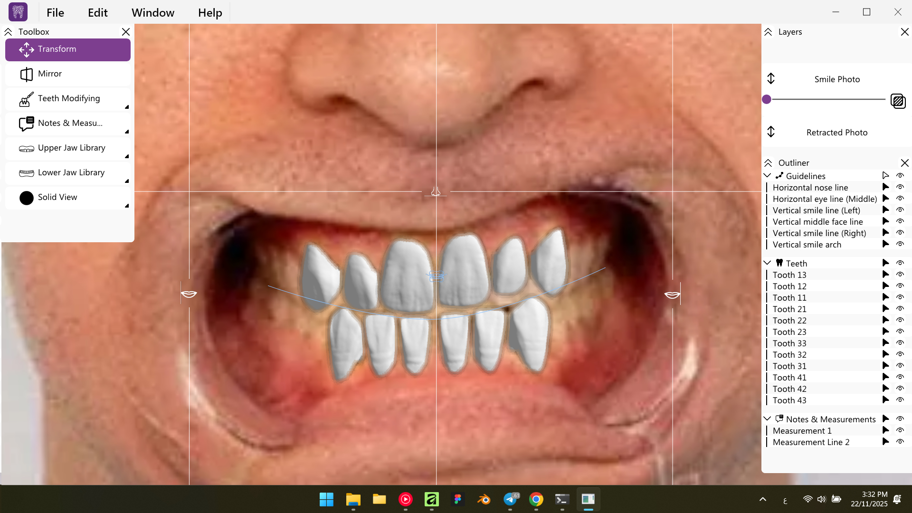Viewport: 912px width, 513px height.
Task: Click the Smile Photo opacity slider handle
Action: (x=767, y=99)
